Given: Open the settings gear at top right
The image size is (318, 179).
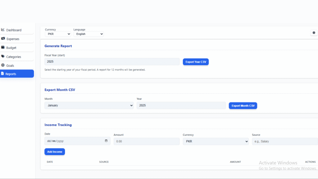Looking at the screenshot, I should click(x=314, y=33).
